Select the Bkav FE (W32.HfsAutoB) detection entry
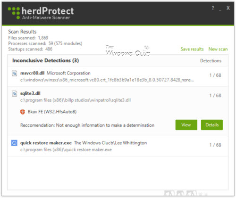236x198 pixels. pyautogui.click(x=52, y=112)
